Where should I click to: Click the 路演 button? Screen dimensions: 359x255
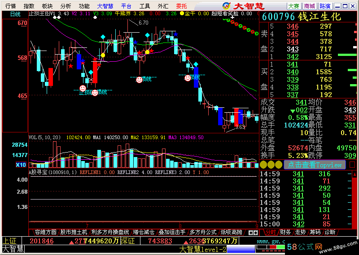(325, 6)
